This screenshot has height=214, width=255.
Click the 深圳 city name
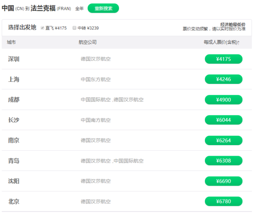(x=14, y=59)
